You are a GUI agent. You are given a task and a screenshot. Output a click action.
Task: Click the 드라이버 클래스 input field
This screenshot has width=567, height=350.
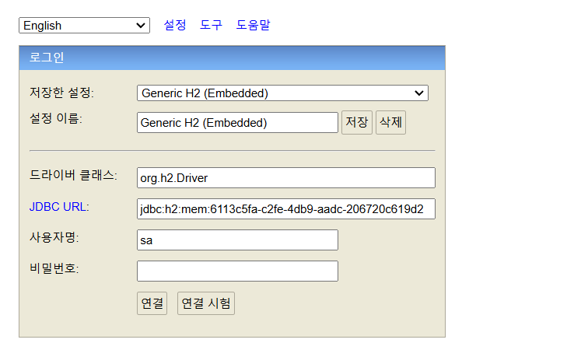tap(286, 177)
